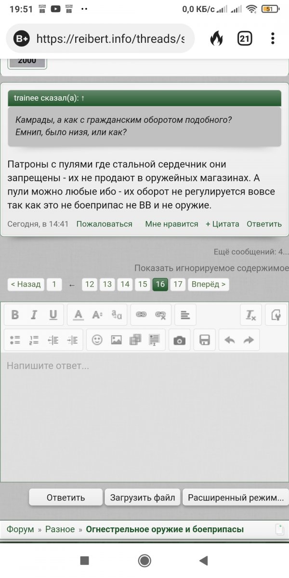Toggle italic formatting in editor
This screenshot has width=289, height=578.
point(34,315)
